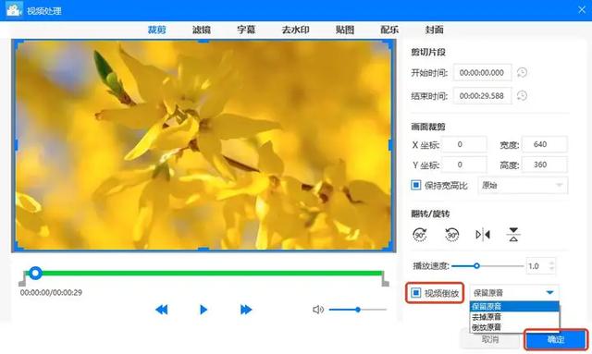Click the volume slider handle
The height and width of the screenshot is (354, 592).
coord(358,310)
